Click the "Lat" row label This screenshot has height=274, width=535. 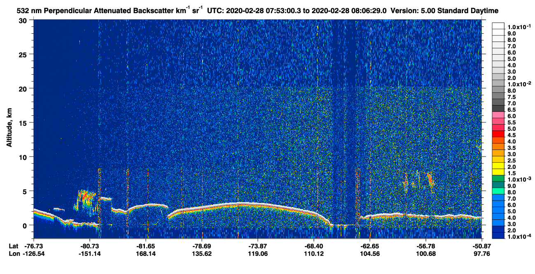click(13, 246)
